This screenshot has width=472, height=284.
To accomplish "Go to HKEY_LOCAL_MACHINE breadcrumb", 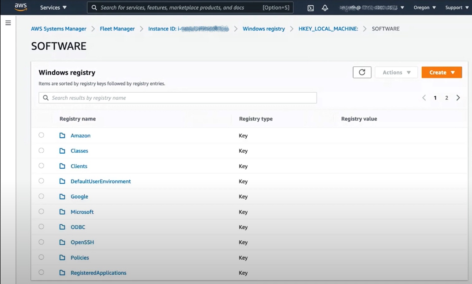I will click(328, 29).
